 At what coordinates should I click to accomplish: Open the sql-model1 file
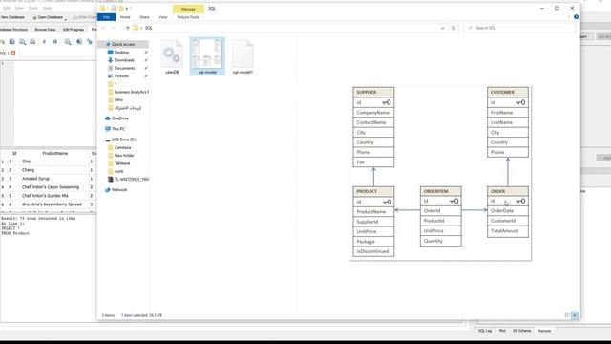[x=242, y=57]
